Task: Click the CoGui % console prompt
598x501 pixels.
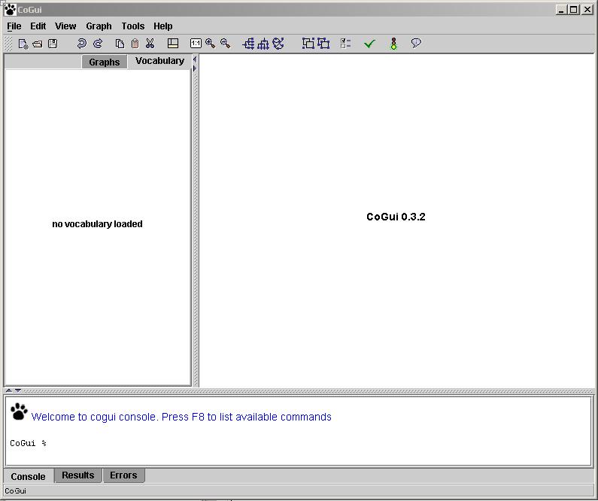Action: (x=29, y=443)
